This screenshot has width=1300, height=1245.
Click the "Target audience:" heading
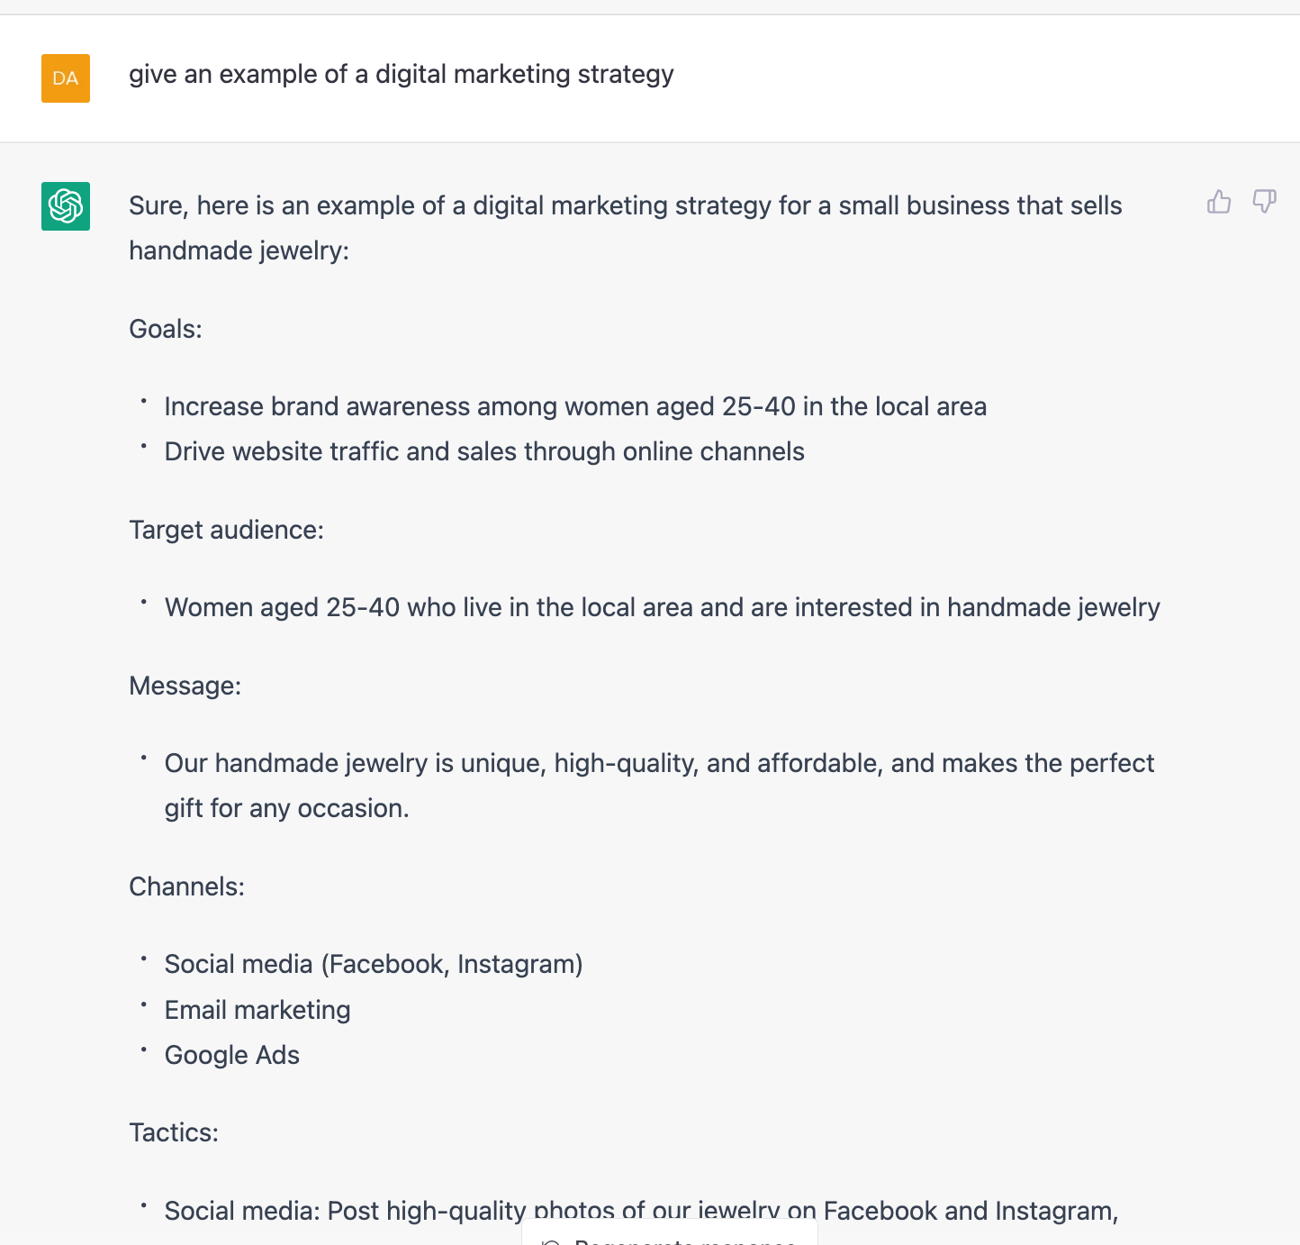point(226,530)
